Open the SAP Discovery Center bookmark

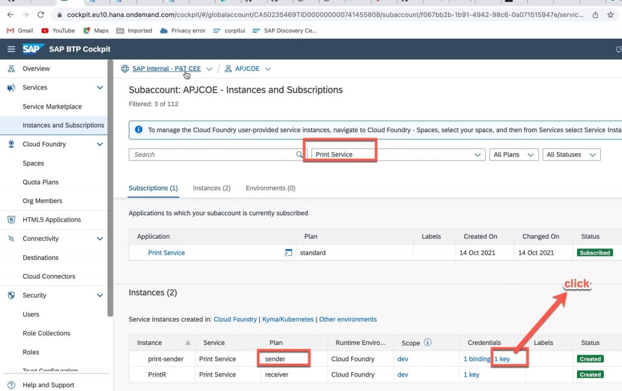(284, 30)
